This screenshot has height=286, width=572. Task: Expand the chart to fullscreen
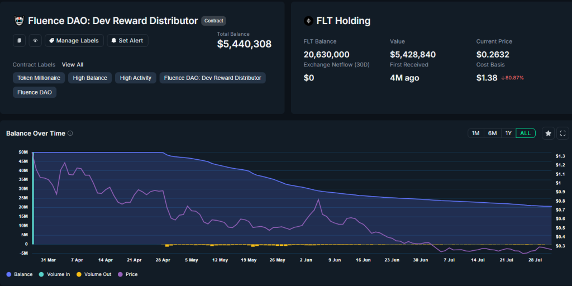click(563, 133)
